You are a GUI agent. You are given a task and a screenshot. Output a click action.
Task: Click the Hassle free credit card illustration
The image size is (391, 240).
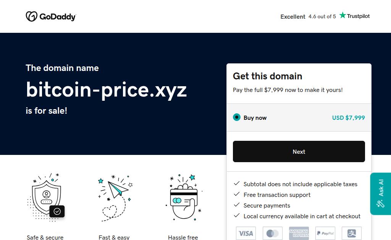pos(184,198)
